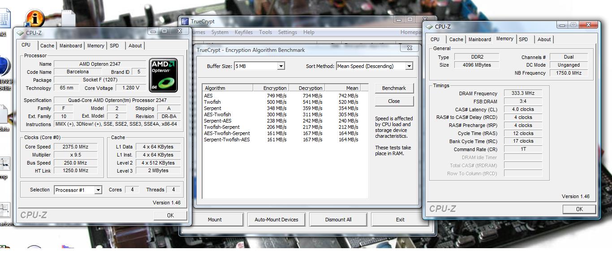Select the AES-Twofish benchmark row
The height and width of the screenshot is (254, 612).
281,114
